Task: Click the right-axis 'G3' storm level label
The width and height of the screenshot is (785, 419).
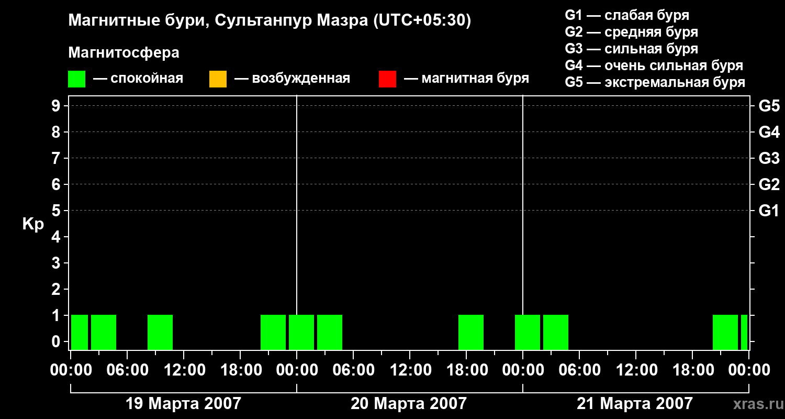Action: (769, 158)
